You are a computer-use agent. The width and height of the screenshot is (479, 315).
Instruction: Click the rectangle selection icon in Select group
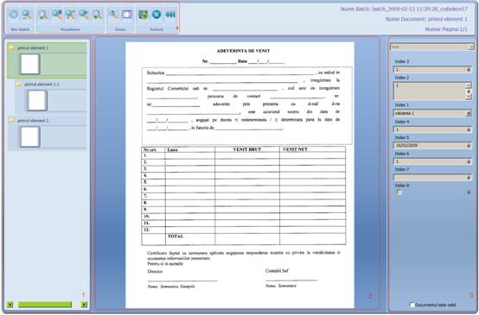click(127, 15)
